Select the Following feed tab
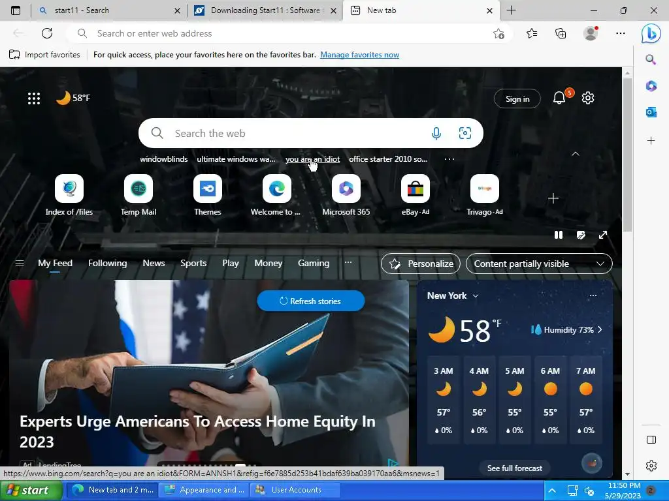 click(x=108, y=264)
